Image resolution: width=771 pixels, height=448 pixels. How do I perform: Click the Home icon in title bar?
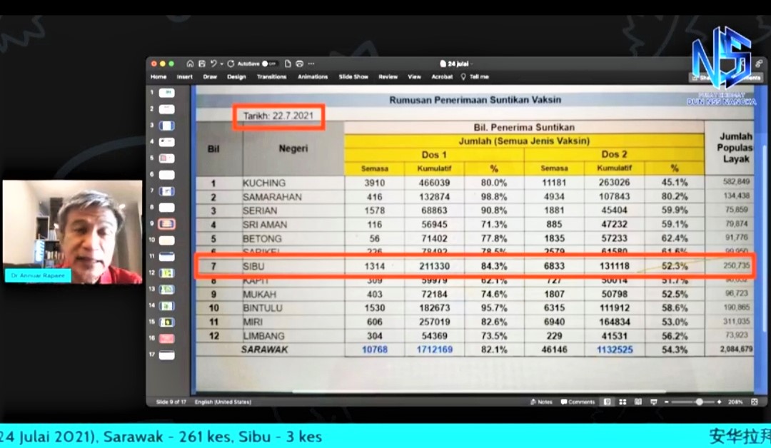point(191,63)
